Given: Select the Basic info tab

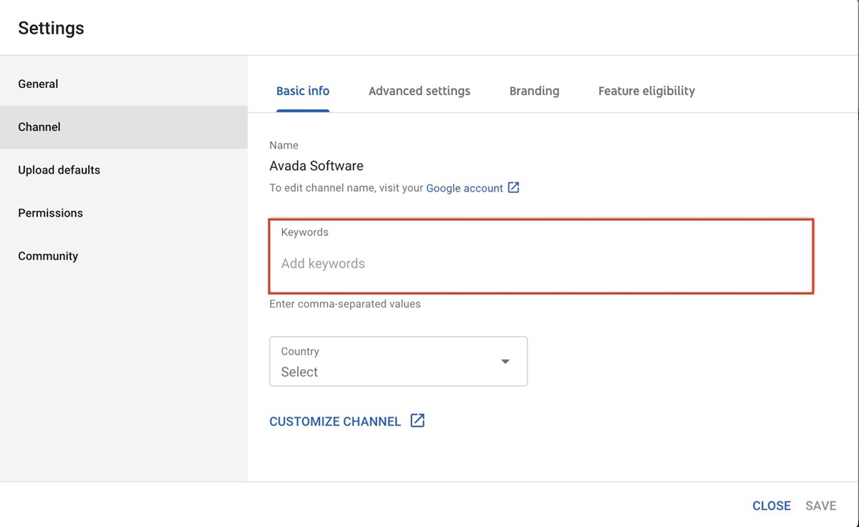Looking at the screenshot, I should pos(303,91).
